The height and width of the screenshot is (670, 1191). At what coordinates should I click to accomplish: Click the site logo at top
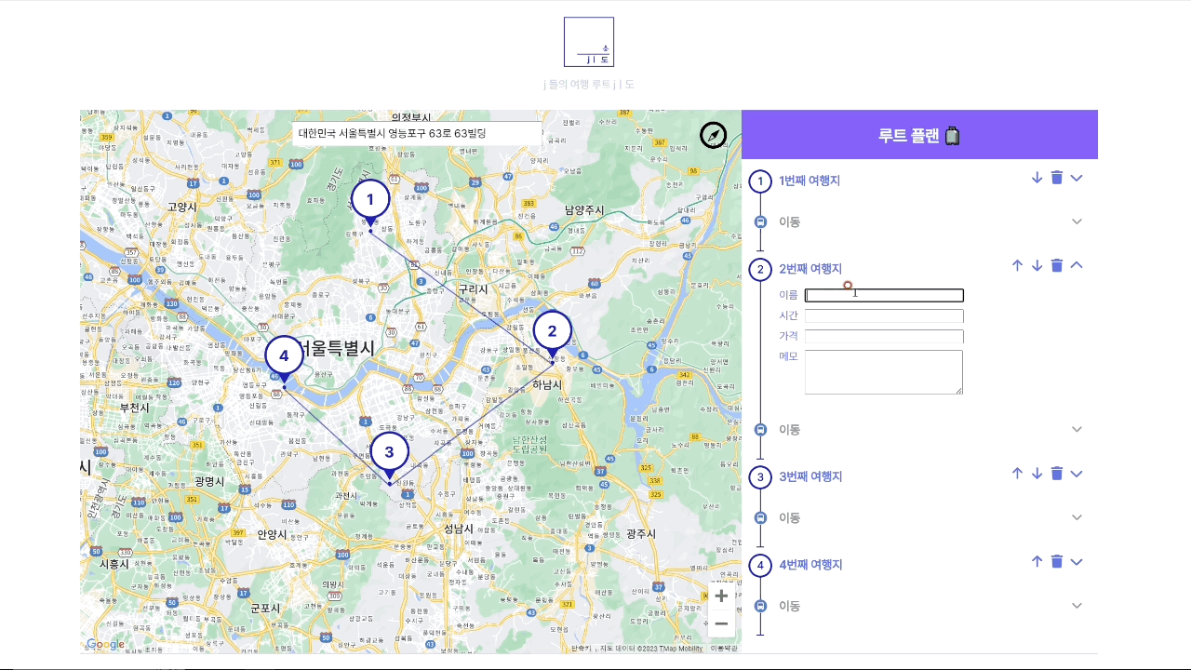[589, 42]
